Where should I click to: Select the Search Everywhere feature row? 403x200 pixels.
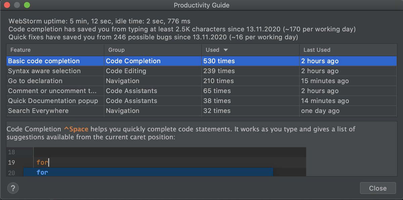click(39, 111)
